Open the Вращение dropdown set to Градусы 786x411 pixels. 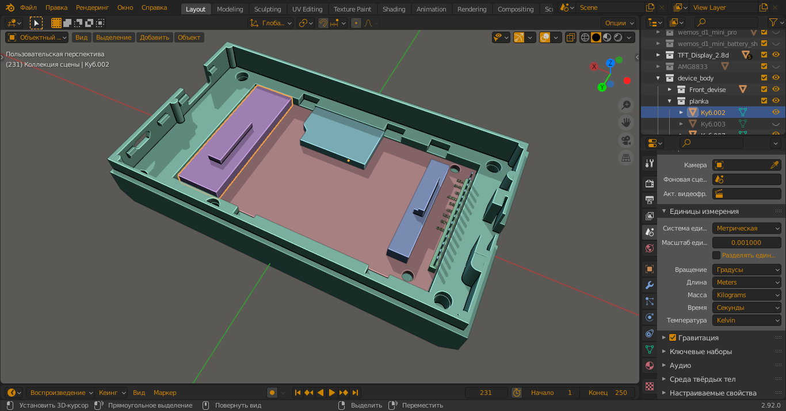[747, 270]
